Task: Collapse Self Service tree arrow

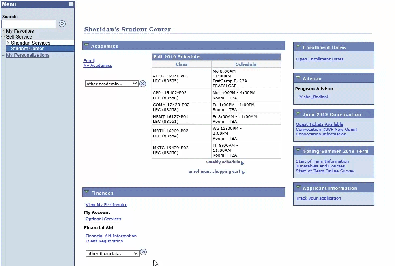Action: point(3,37)
